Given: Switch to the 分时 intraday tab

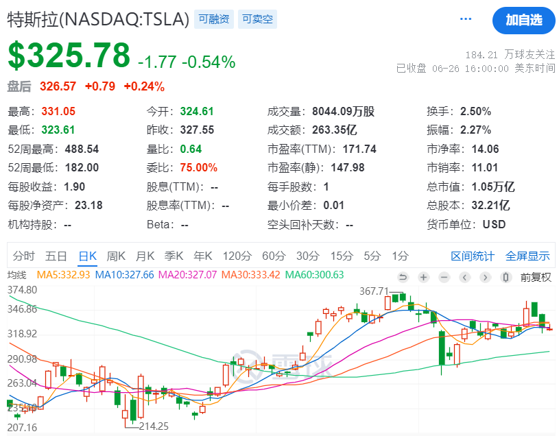Looking at the screenshot, I should click(x=23, y=255).
